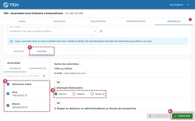Click the Gerar BVD button
Image resolution: width=195 pixels, height=121 pixels.
(x=182, y=116)
